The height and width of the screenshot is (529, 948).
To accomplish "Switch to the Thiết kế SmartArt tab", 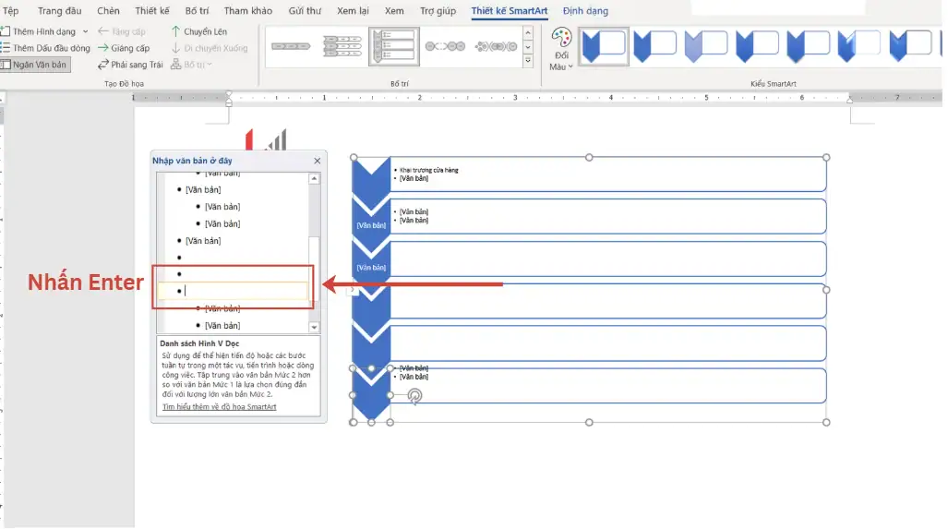I will (509, 11).
